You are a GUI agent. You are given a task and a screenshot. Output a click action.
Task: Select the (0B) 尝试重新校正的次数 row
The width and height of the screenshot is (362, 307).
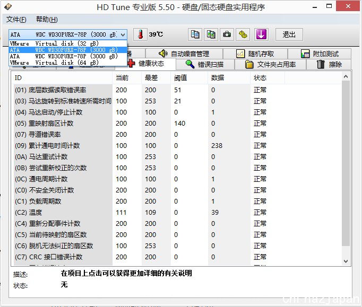pos(177,168)
